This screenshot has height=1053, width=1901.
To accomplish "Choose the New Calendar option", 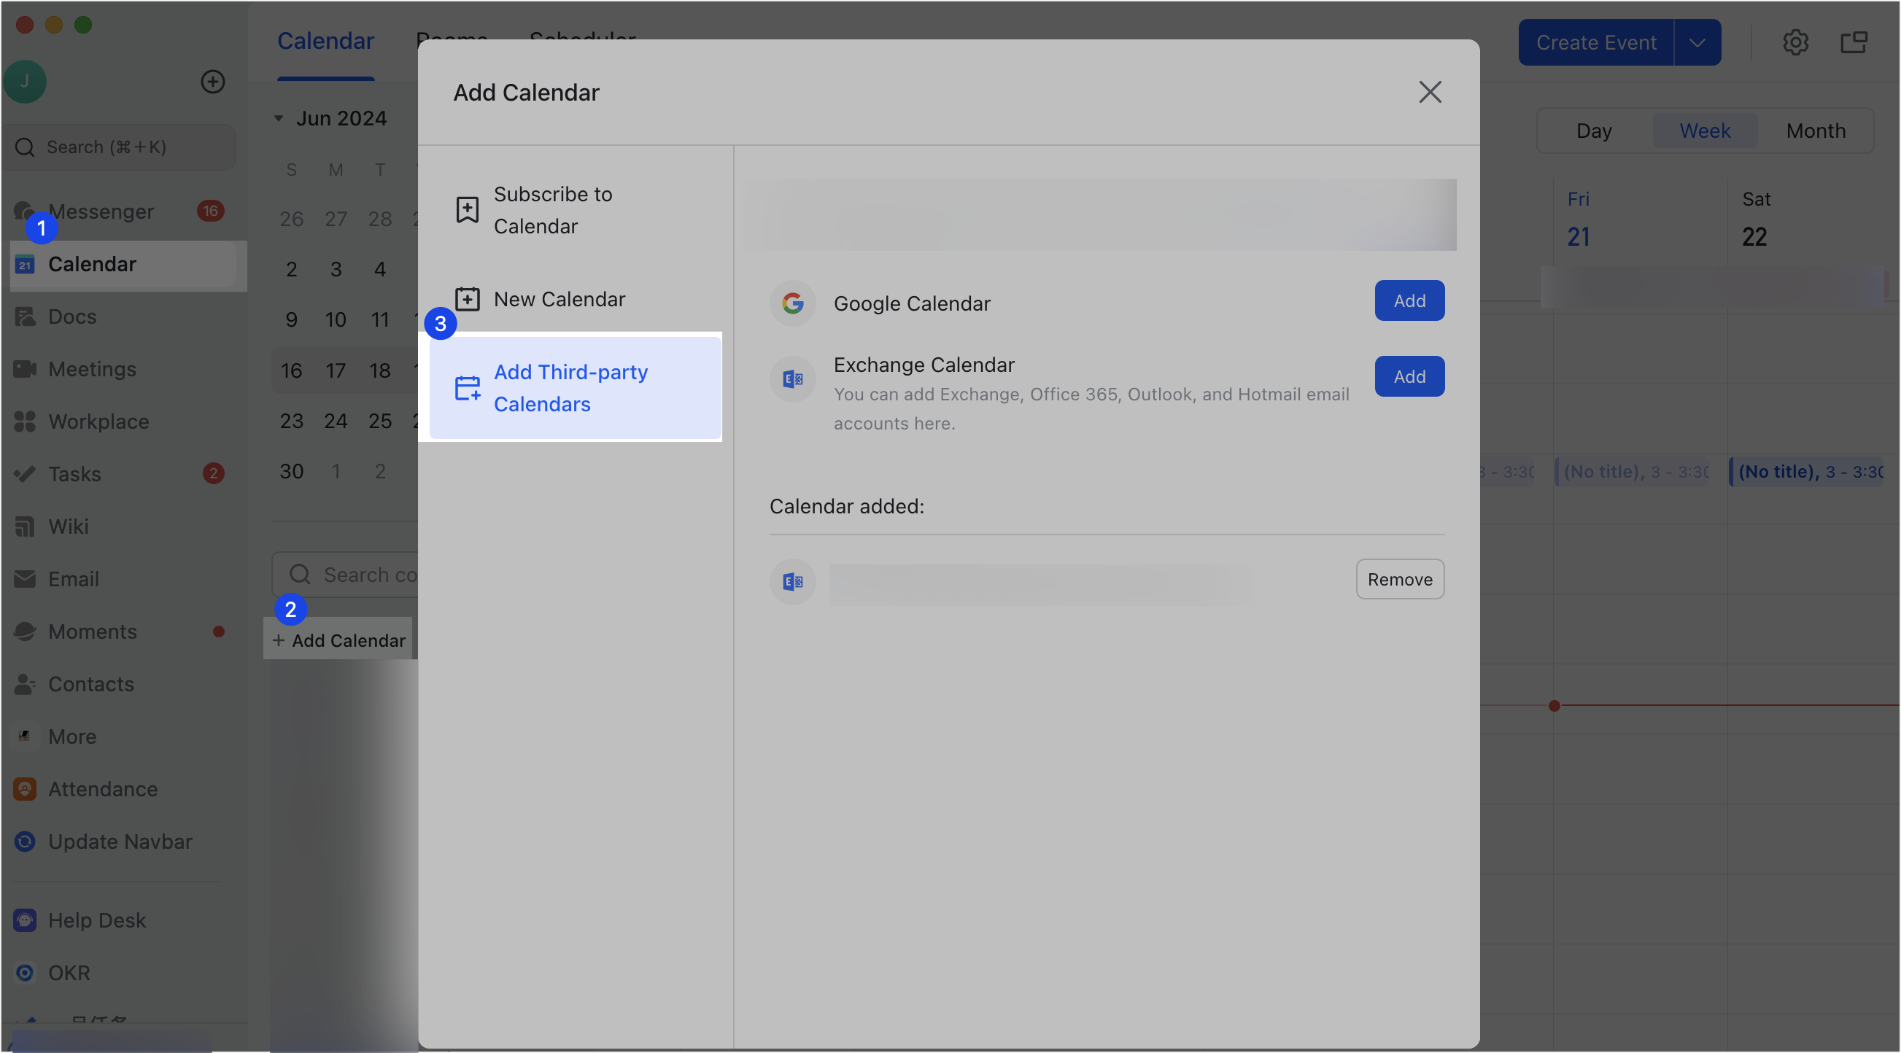I will click(x=559, y=298).
